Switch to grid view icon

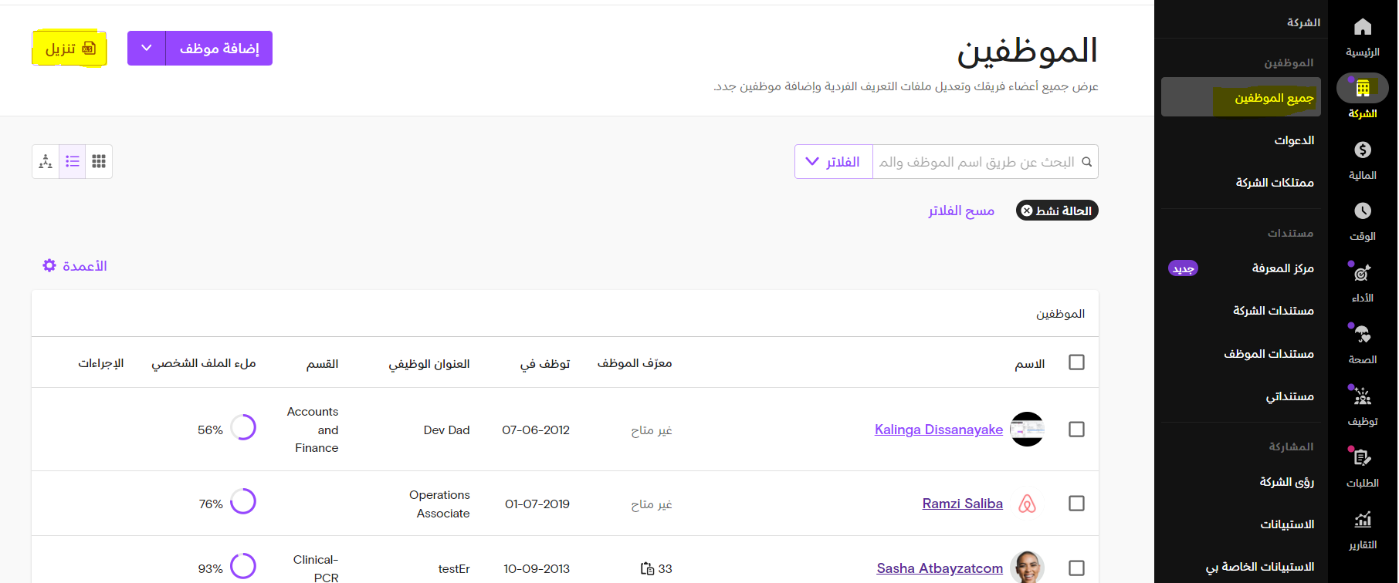click(x=99, y=161)
